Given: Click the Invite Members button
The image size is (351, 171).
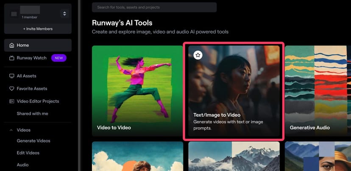Looking at the screenshot, I should pos(38,29).
